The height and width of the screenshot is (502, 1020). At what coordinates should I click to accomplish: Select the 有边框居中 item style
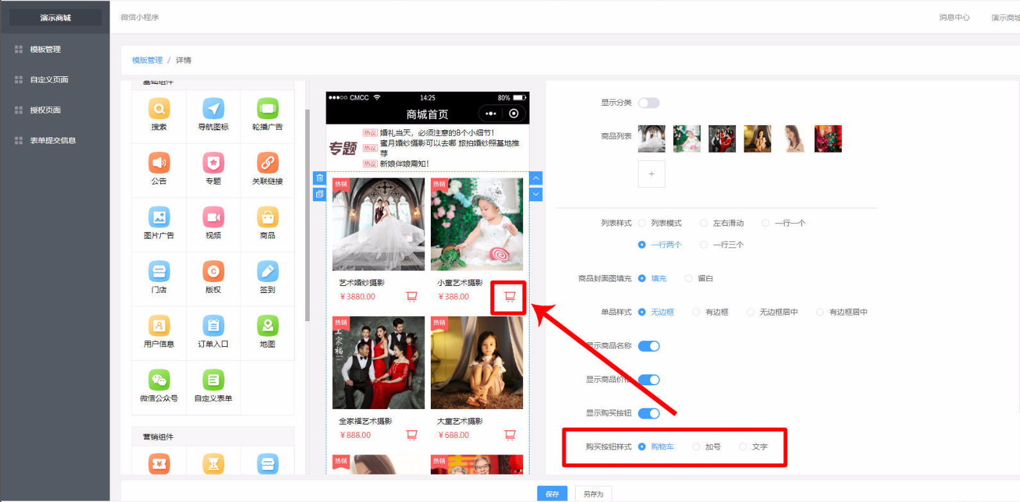click(x=842, y=312)
